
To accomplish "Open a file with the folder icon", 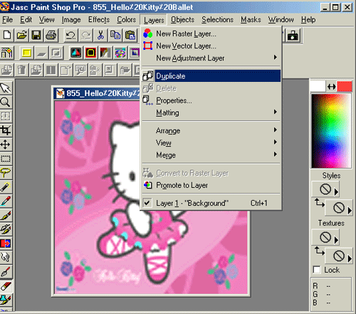I will (x=21, y=36).
